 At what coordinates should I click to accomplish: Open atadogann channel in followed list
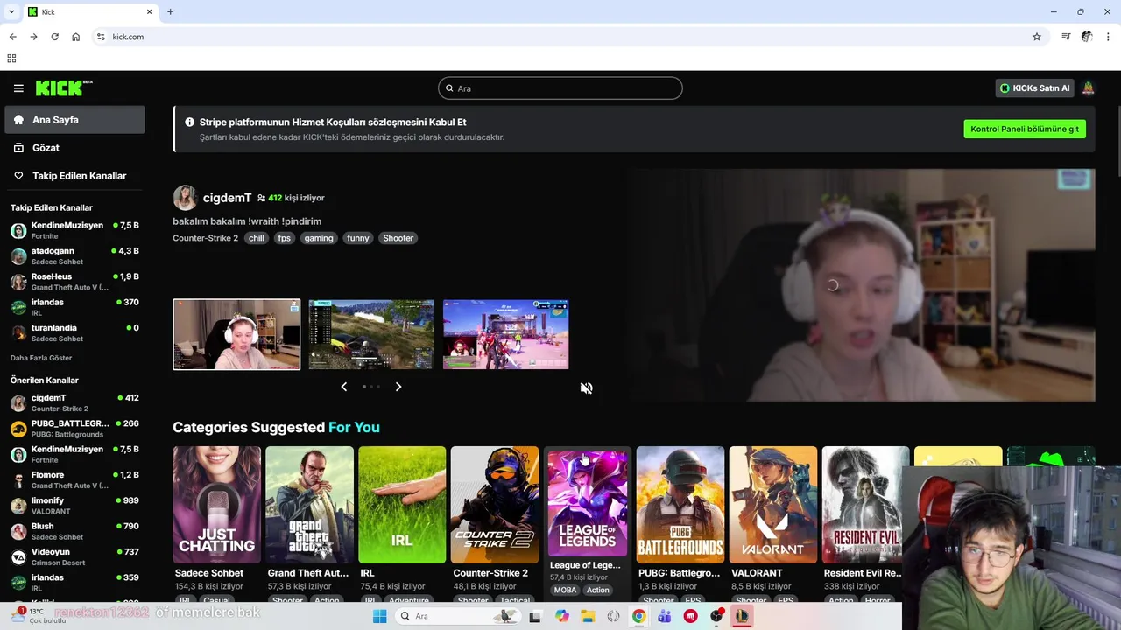coord(74,255)
